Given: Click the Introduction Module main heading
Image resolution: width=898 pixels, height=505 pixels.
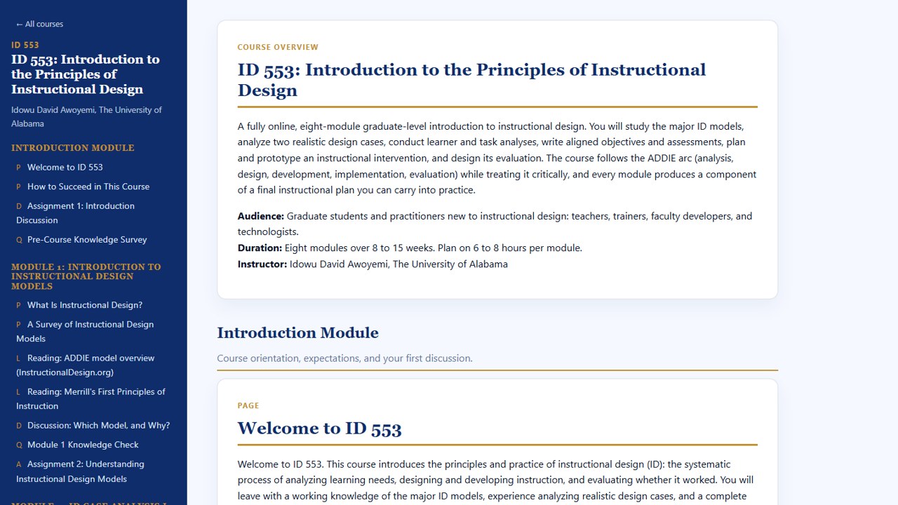Looking at the screenshot, I should click(x=297, y=333).
